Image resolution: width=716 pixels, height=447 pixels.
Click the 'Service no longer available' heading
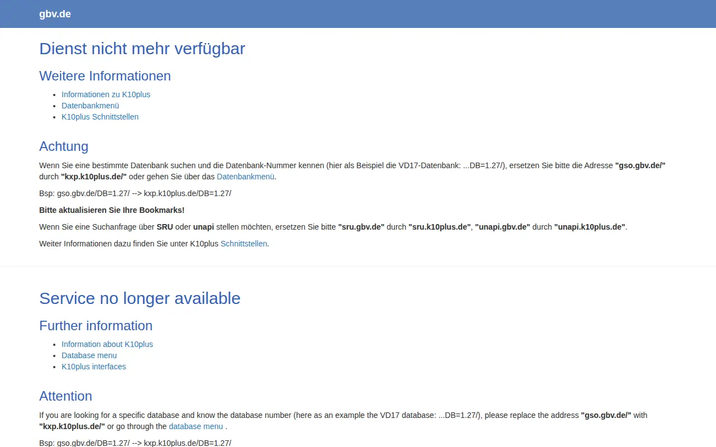pos(140,298)
